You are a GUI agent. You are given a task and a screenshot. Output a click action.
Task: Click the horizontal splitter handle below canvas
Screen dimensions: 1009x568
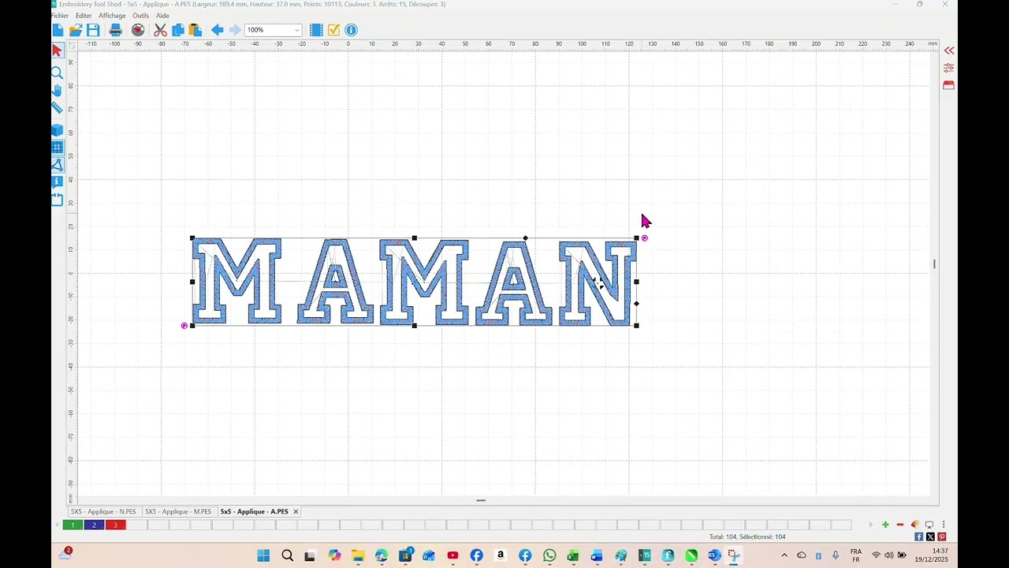[481, 500]
